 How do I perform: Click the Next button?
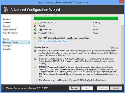[x=87, y=88]
